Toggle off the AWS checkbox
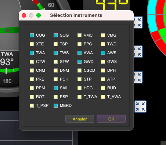This screenshot has width=166, height=145. 103,53
